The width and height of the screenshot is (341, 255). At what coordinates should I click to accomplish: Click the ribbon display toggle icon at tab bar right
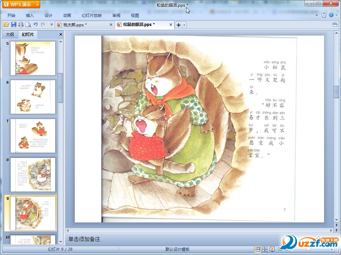coord(335,25)
